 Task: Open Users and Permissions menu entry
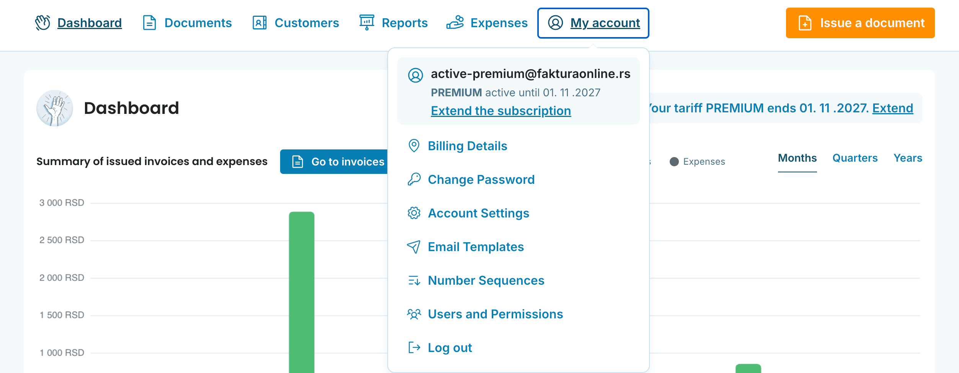495,314
